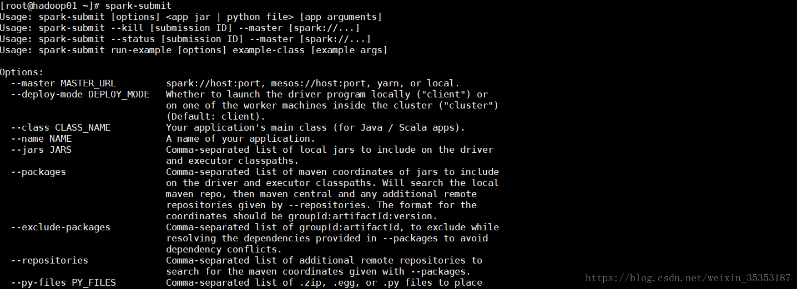797x289 pixels.
Task: Select the --class CLASS_NAME option
Action: click(x=60, y=127)
